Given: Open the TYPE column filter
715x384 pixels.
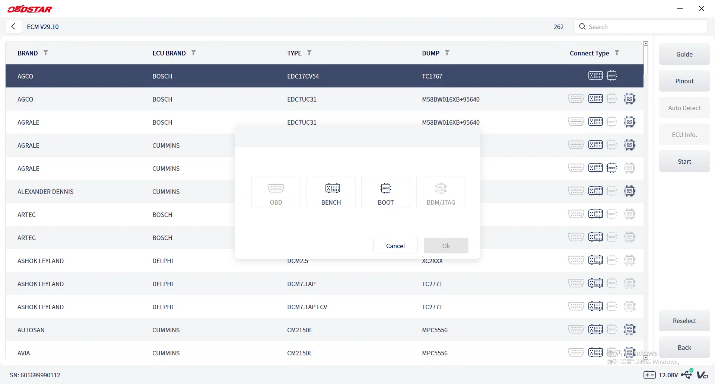Looking at the screenshot, I should pos(309,53).
